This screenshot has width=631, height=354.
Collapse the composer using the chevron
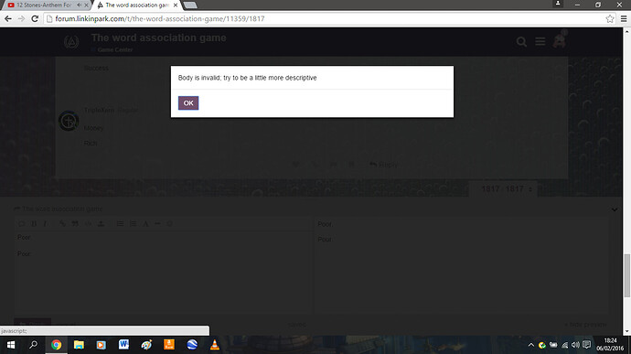point(615,209)
